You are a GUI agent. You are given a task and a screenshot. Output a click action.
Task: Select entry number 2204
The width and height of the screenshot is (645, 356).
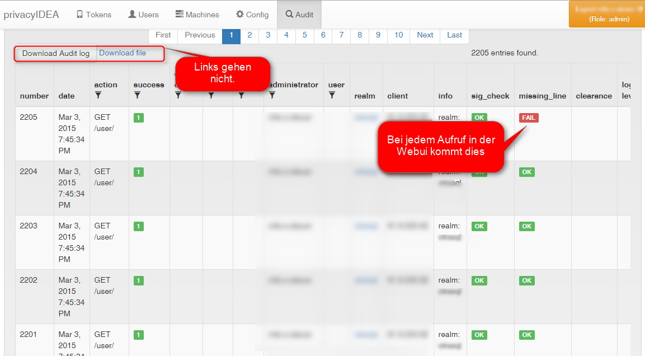pos(29,172)
